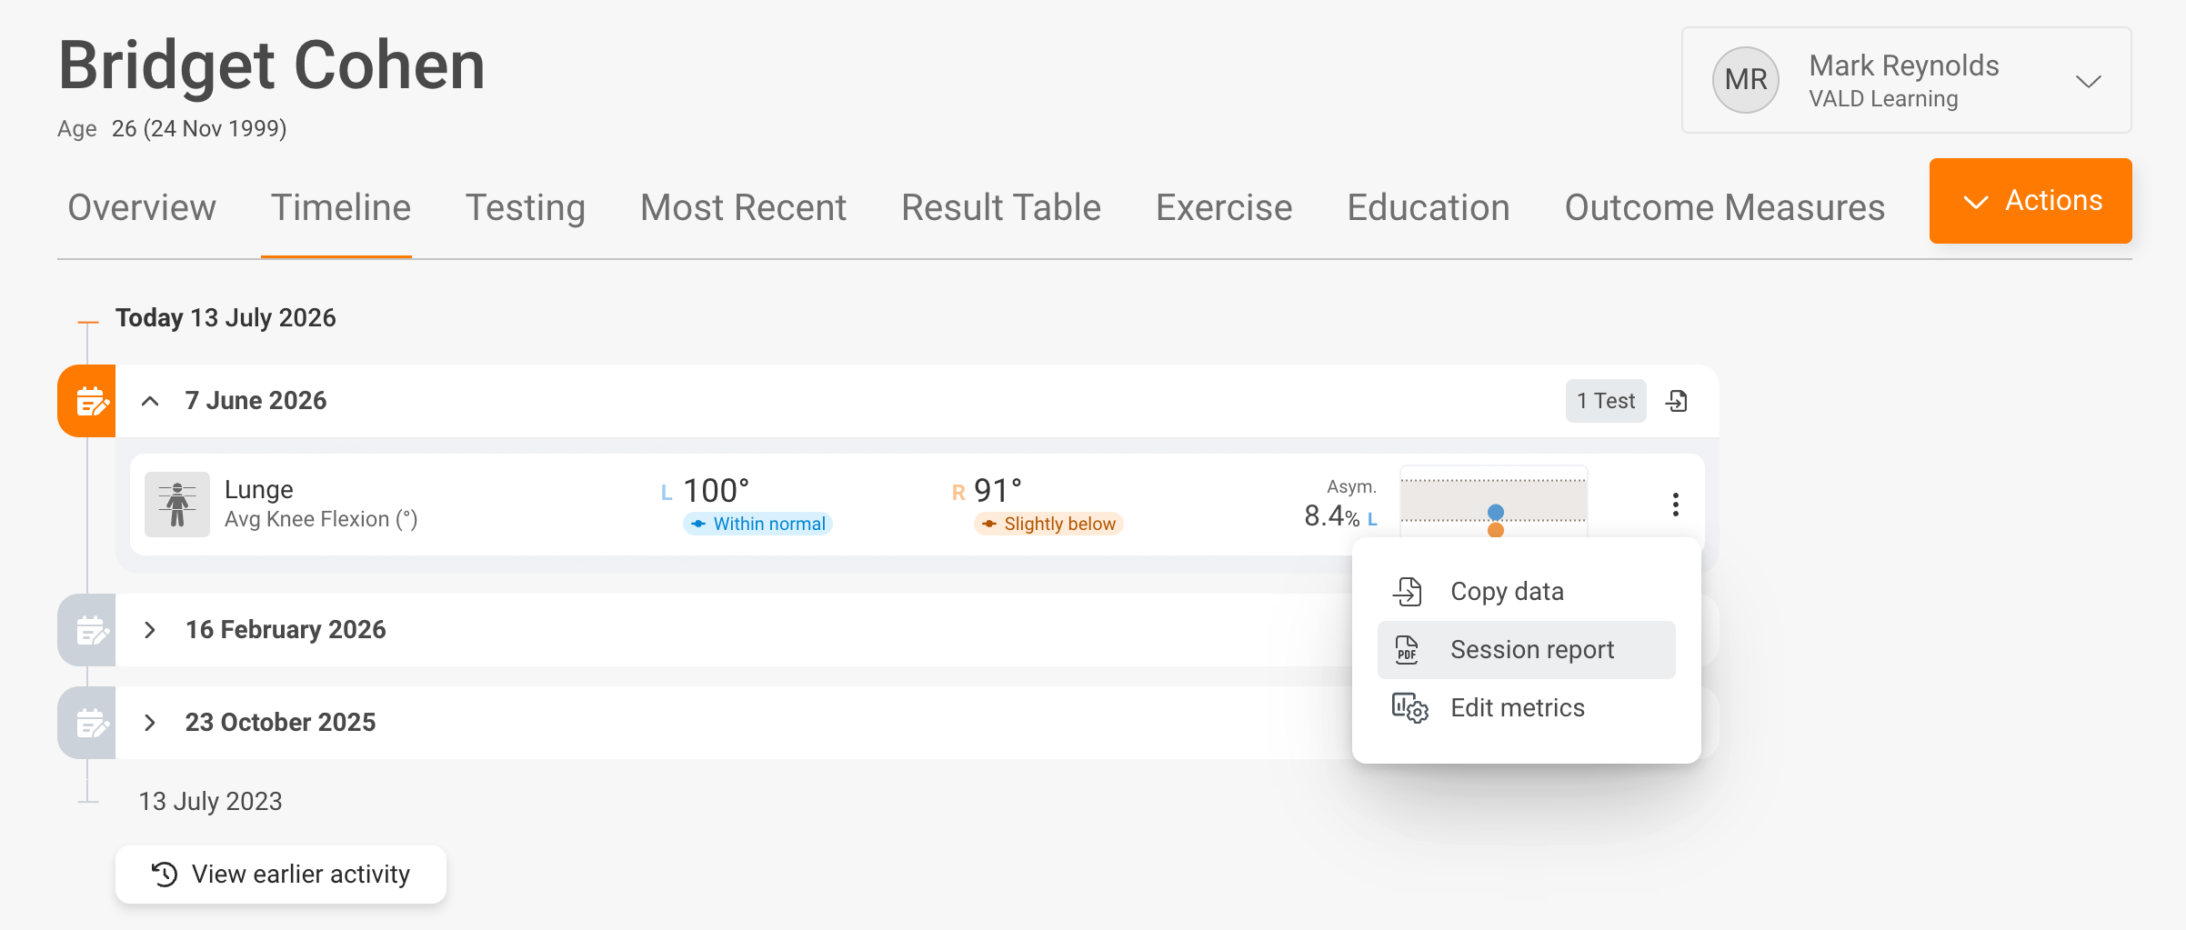The height and width of the screenshot is (930, 2186).
Task: Click the copy icon beside 1 Test
Action: click(1677, 401)
